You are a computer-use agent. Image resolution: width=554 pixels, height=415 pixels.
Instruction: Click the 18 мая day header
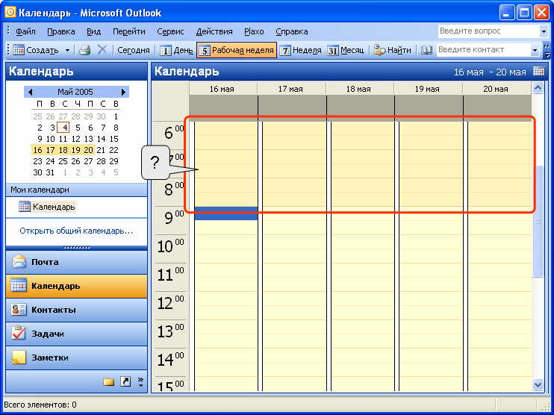pos(360,89)
